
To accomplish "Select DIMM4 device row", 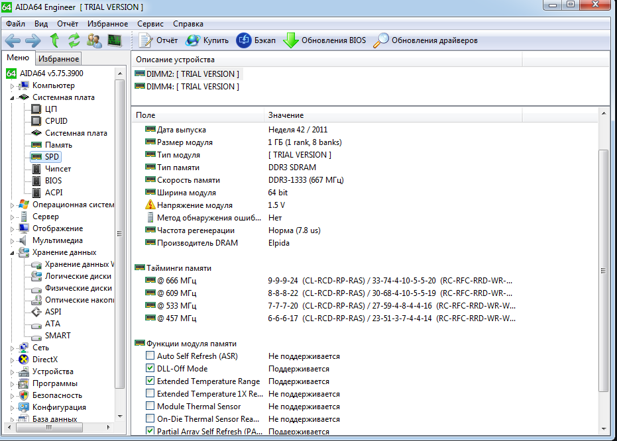I will pyautogui.click(x=187, y=87).
